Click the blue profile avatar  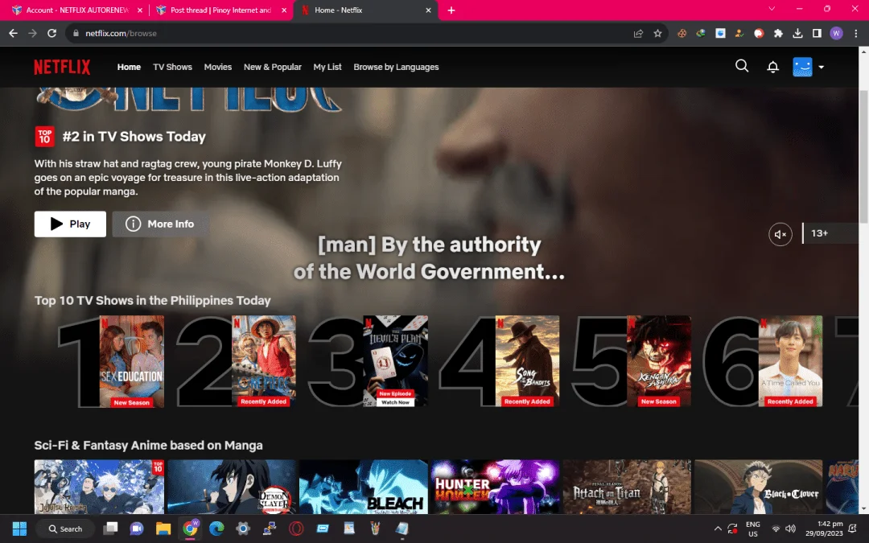coord(802,67)
